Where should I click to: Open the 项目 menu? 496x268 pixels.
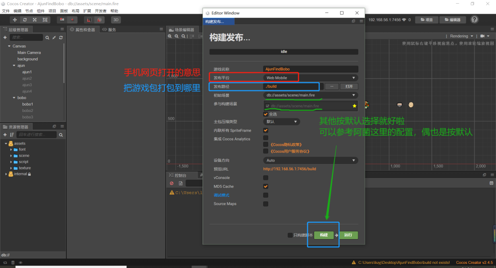click(x=52, y=11)
